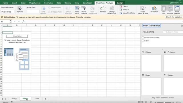Image resolution: width=183 pixels, height=103 pixels.
Task: Open the Data ribbon tab
Action: (58, 3)
